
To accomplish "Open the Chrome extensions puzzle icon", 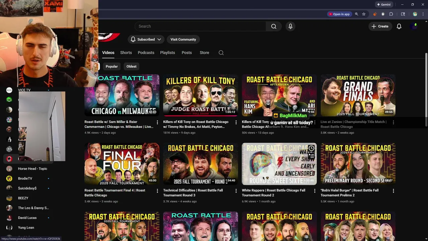I will pyautogui.click(x=391, y=14).
